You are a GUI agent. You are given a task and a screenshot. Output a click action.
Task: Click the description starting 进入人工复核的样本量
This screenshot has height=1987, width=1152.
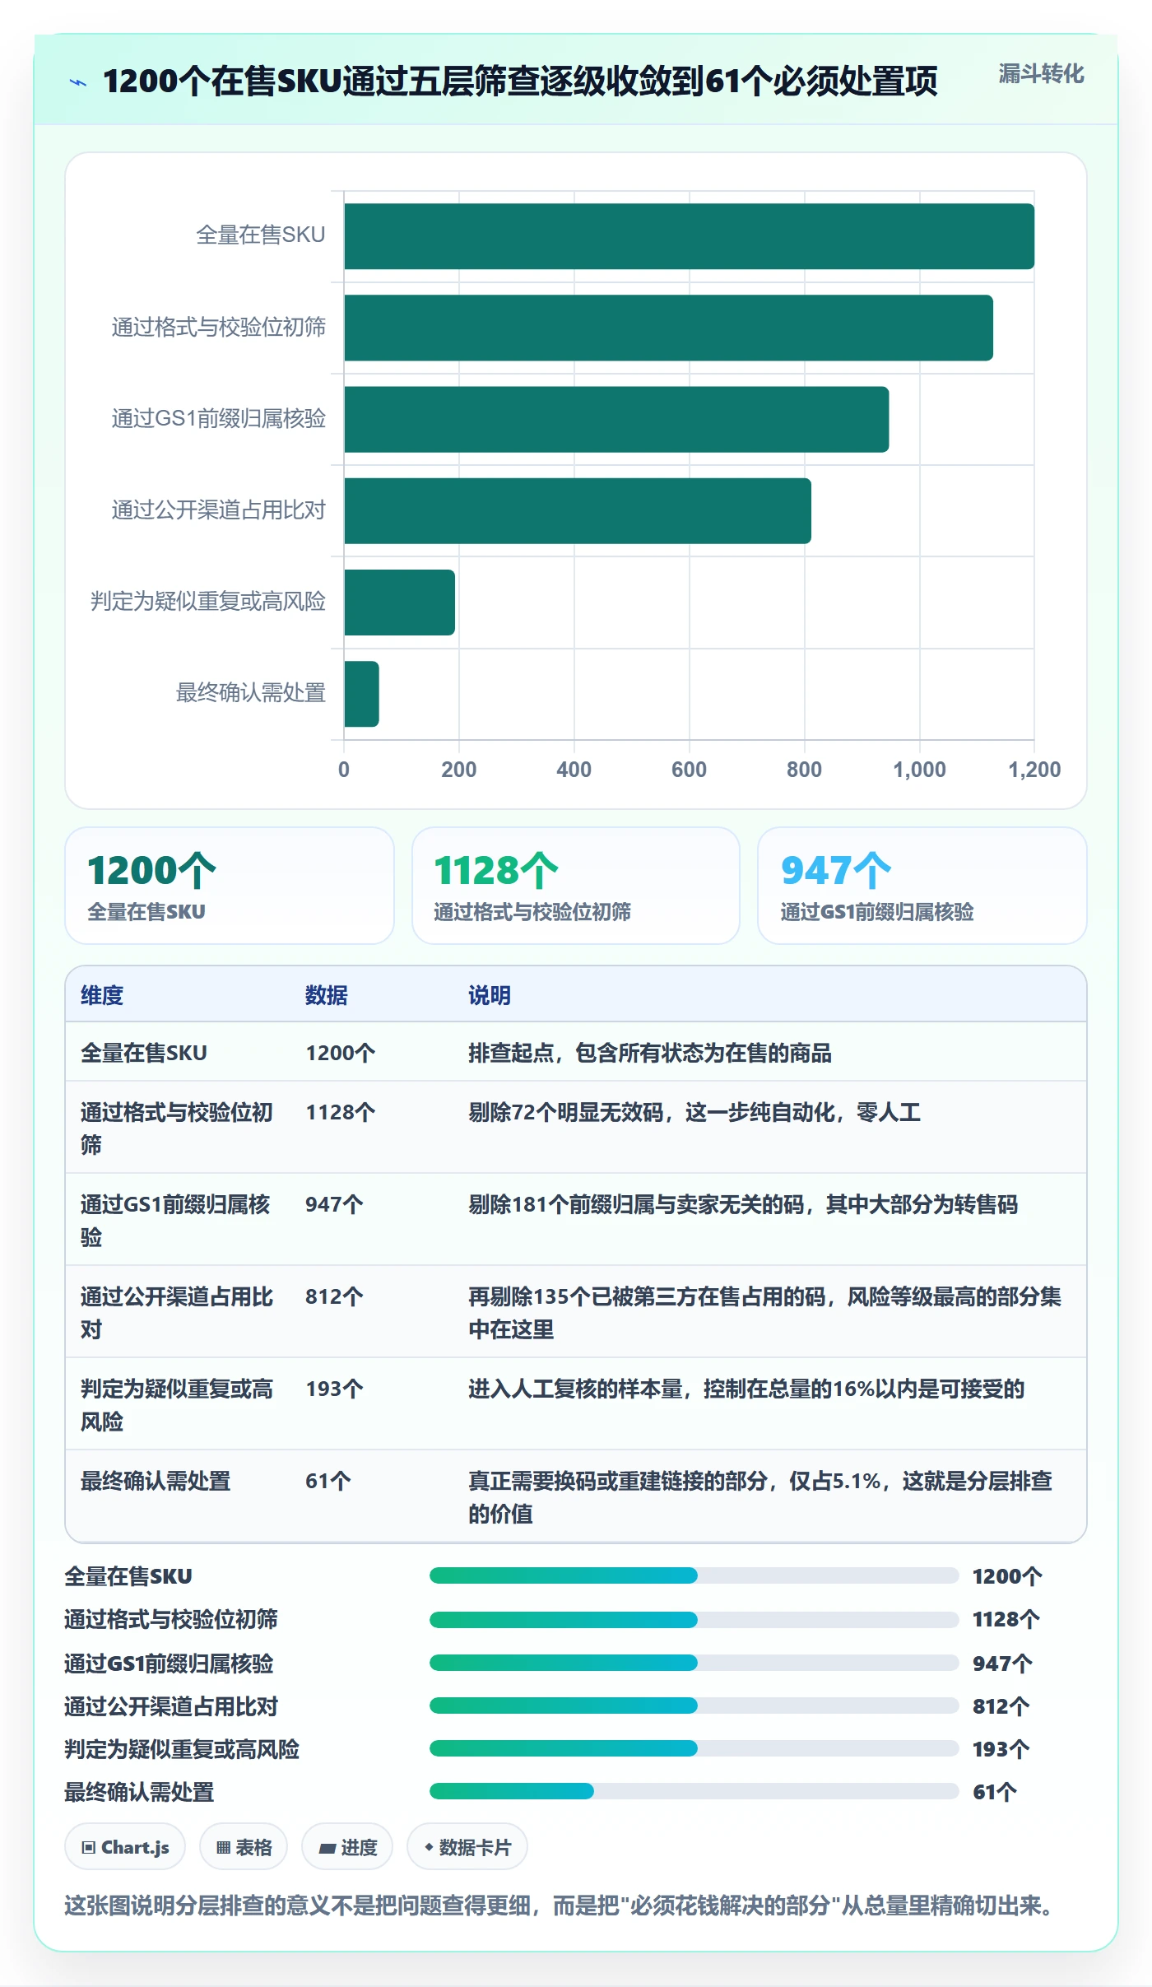click(746, 1389)
